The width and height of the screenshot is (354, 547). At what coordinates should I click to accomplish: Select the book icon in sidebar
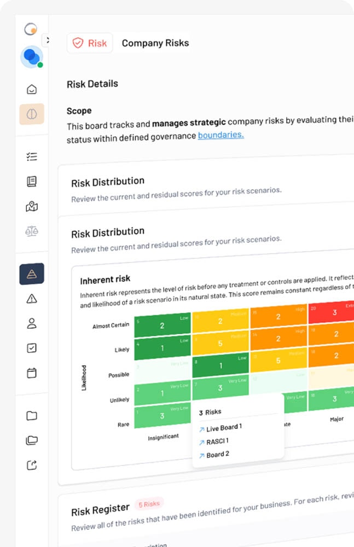(x=32, y=182)
